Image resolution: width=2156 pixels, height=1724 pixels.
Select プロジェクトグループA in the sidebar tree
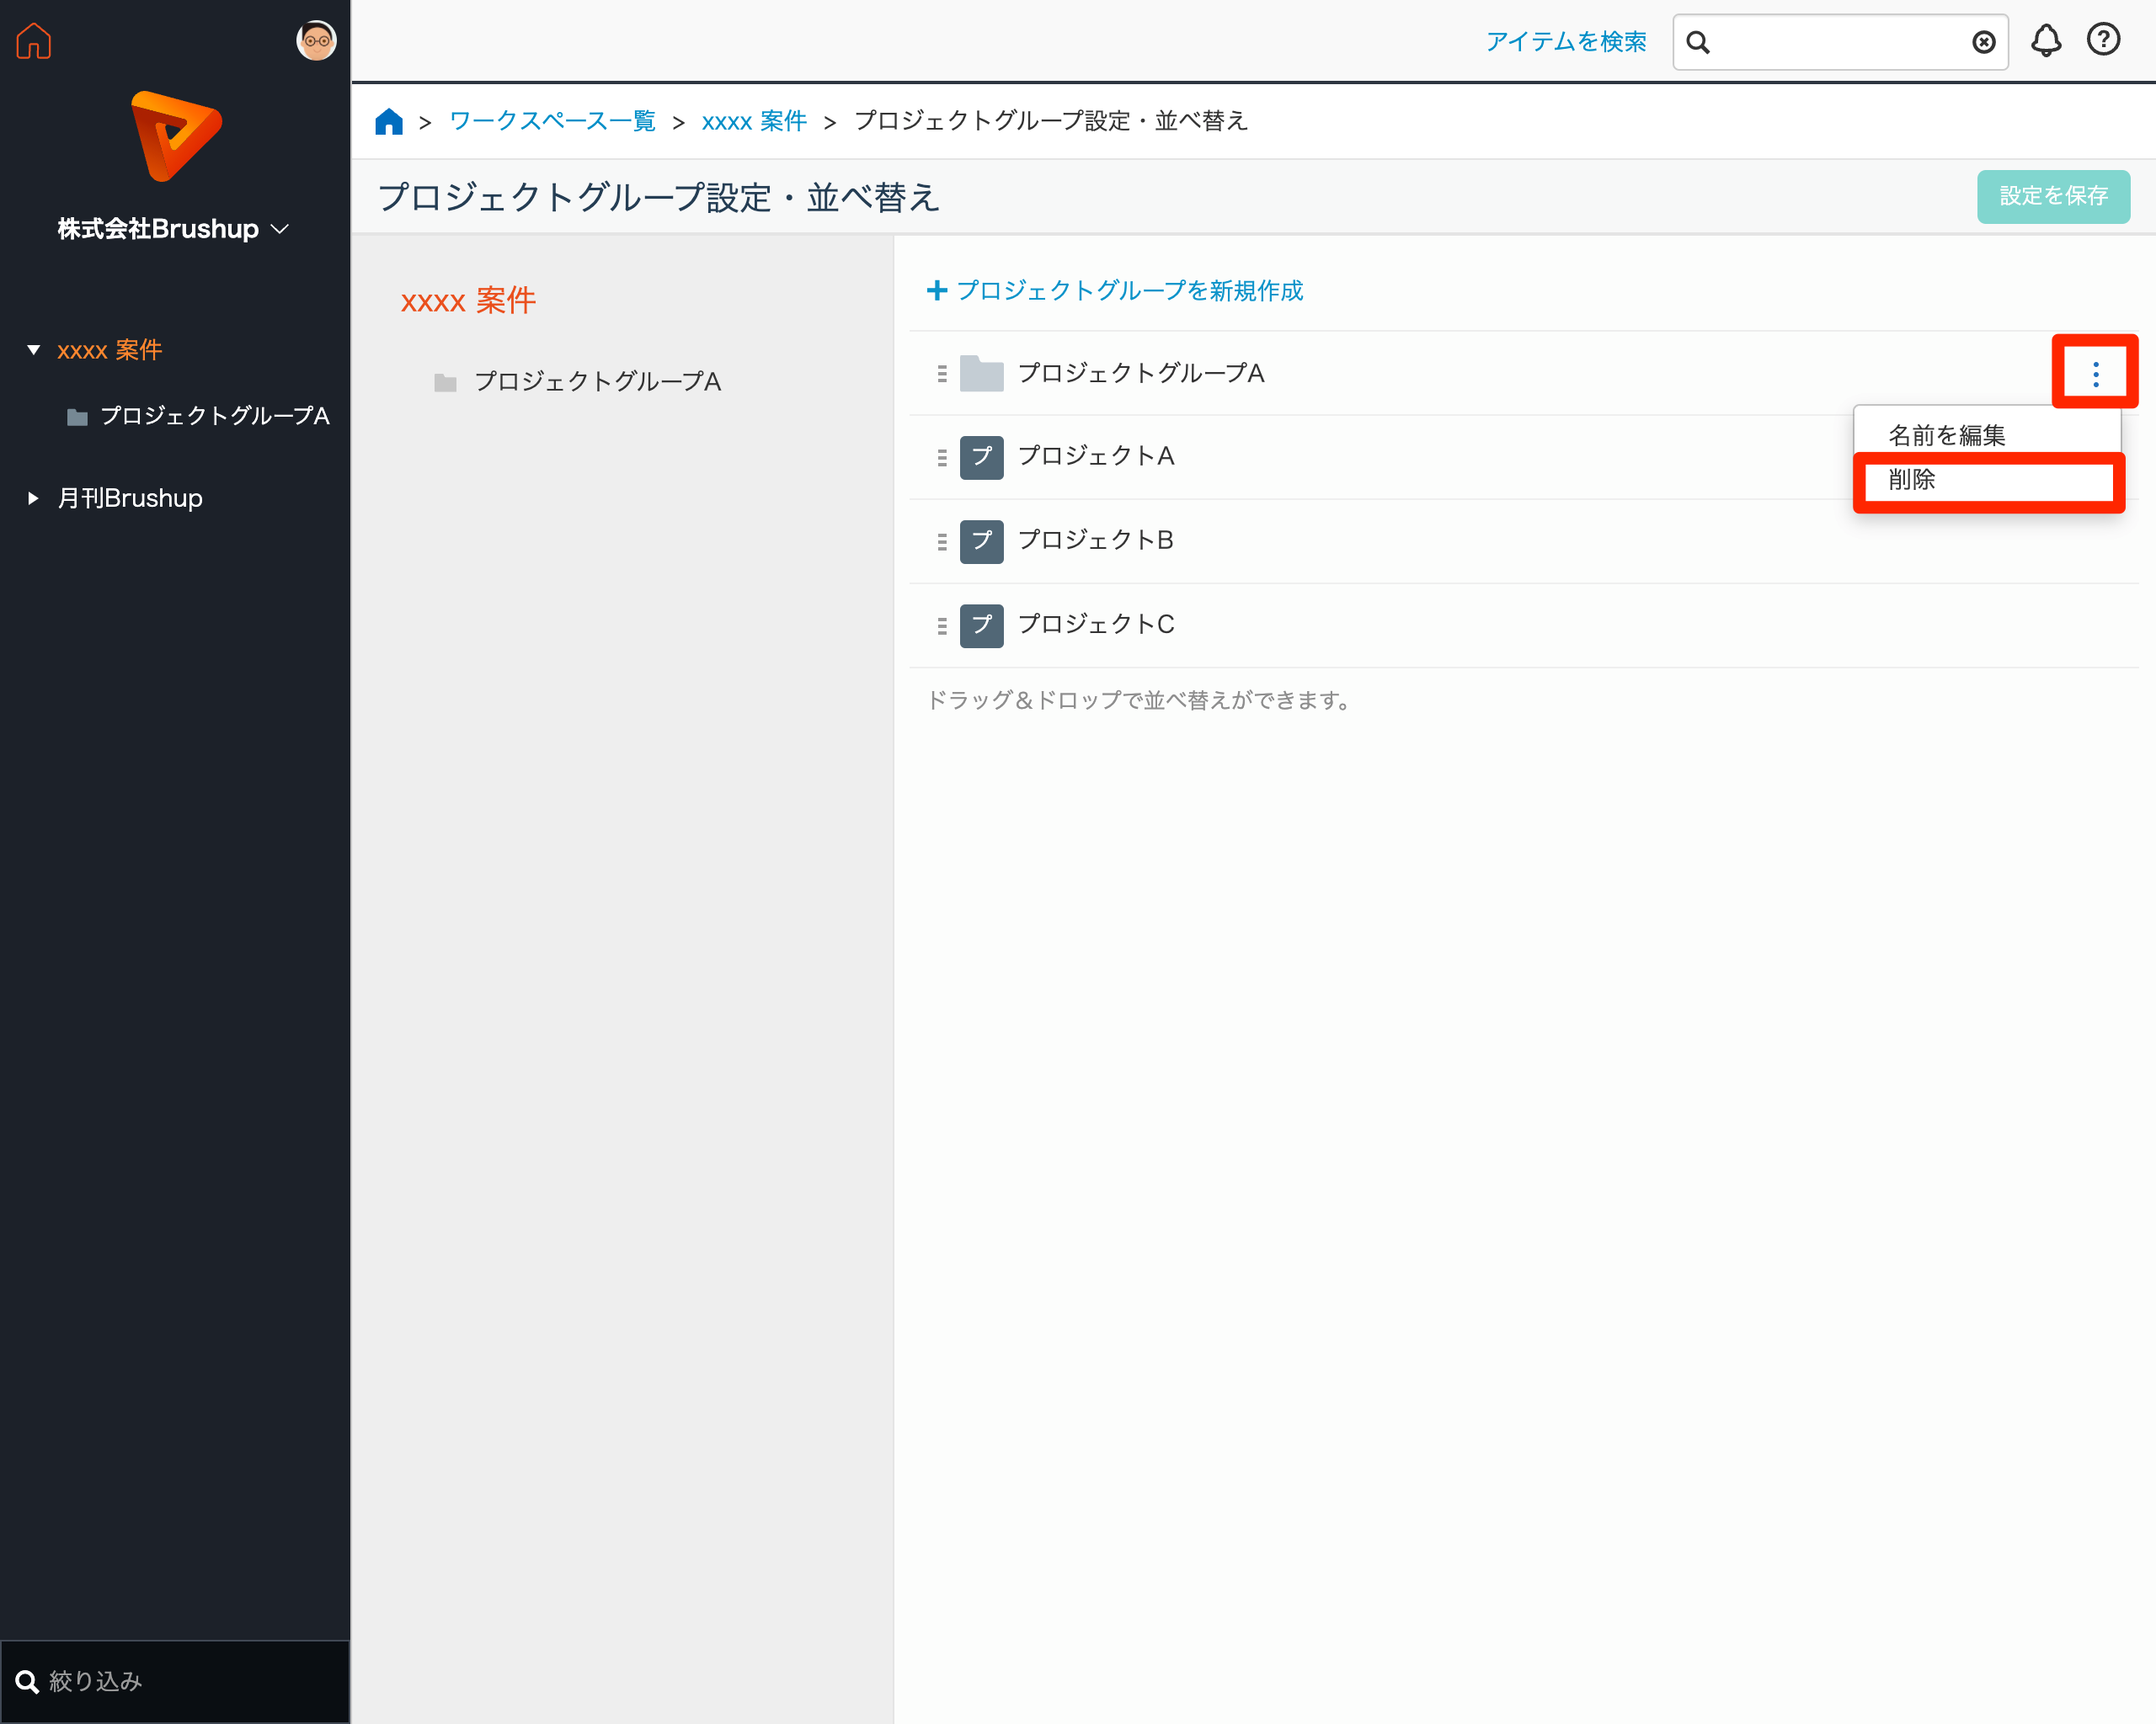[x=214, y=416]
